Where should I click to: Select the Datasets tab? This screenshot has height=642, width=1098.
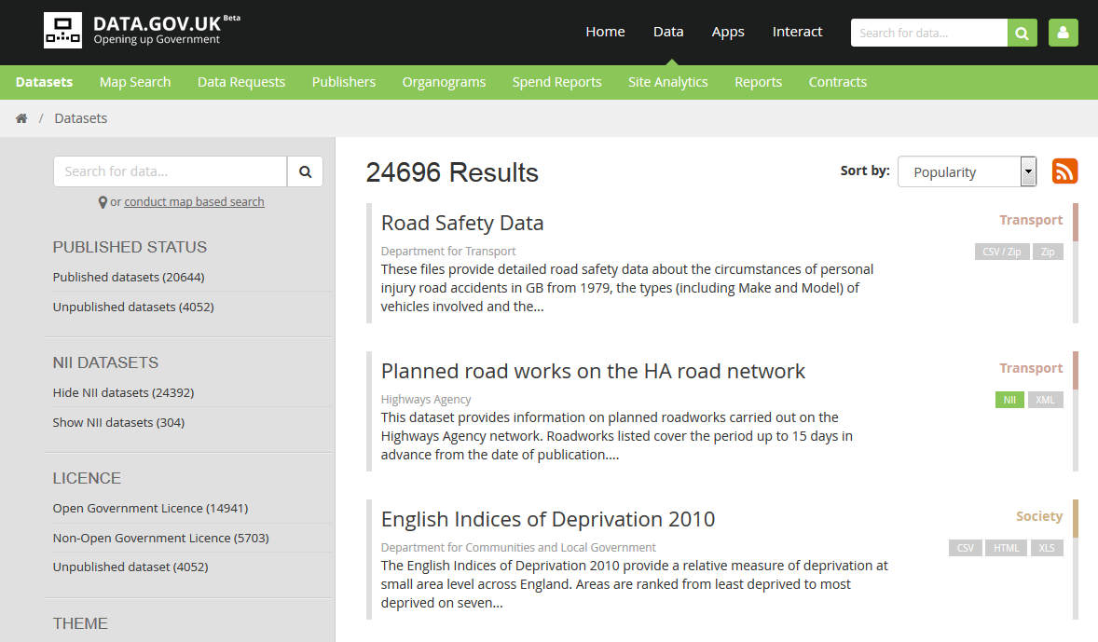(x=44, y=82)
